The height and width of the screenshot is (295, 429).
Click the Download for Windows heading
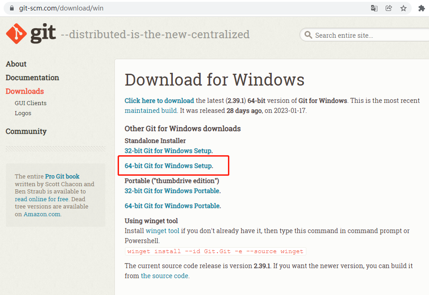click(x=214, y=80)
